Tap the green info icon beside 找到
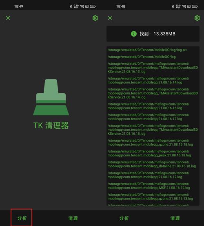 click(x=134, y=34)
